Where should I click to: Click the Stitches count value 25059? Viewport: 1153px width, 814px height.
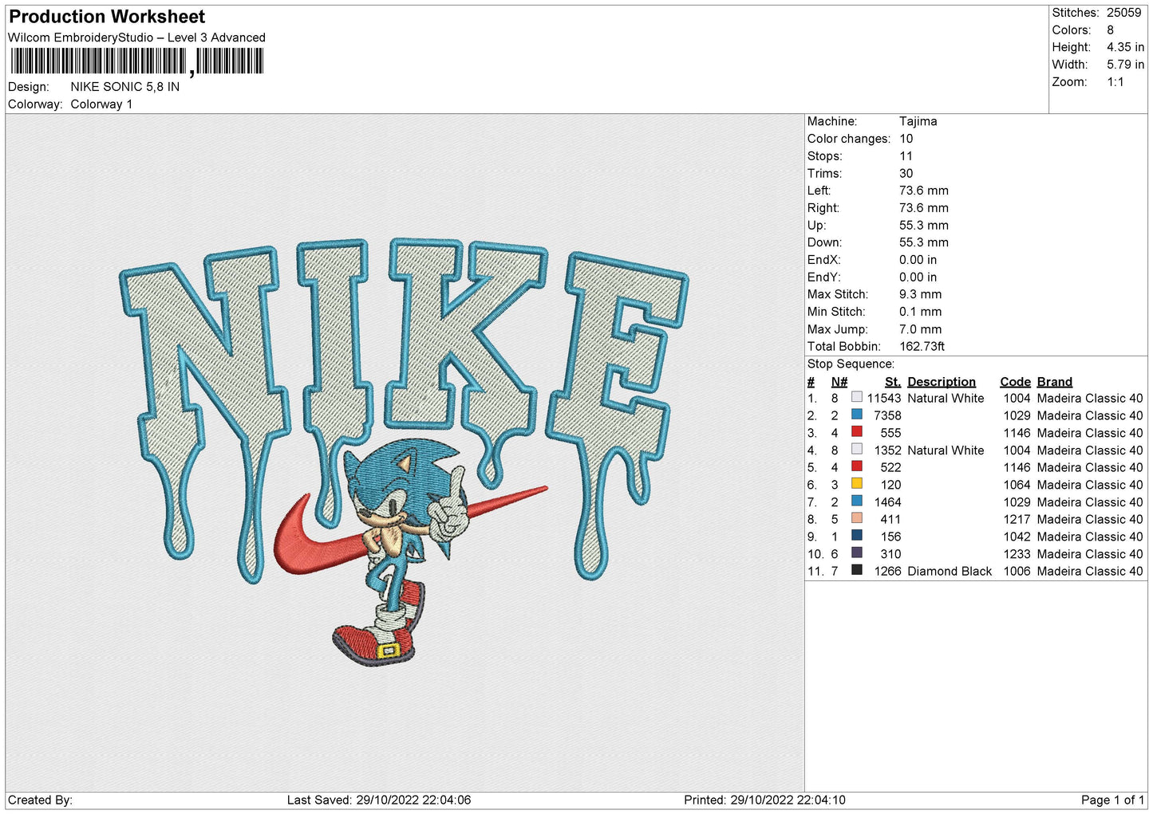click(x=1123, y=13)
